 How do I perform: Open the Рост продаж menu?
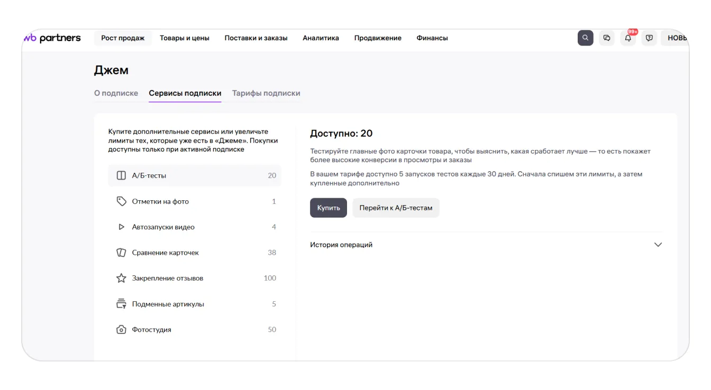click(123, 38)
